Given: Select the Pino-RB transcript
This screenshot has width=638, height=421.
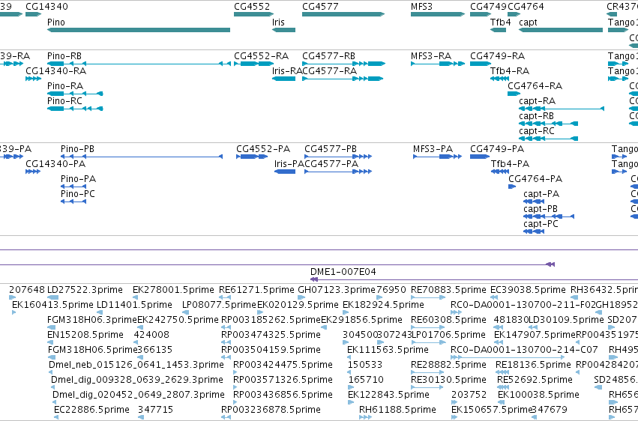Looking at the screenshot, I should [139, 64].
